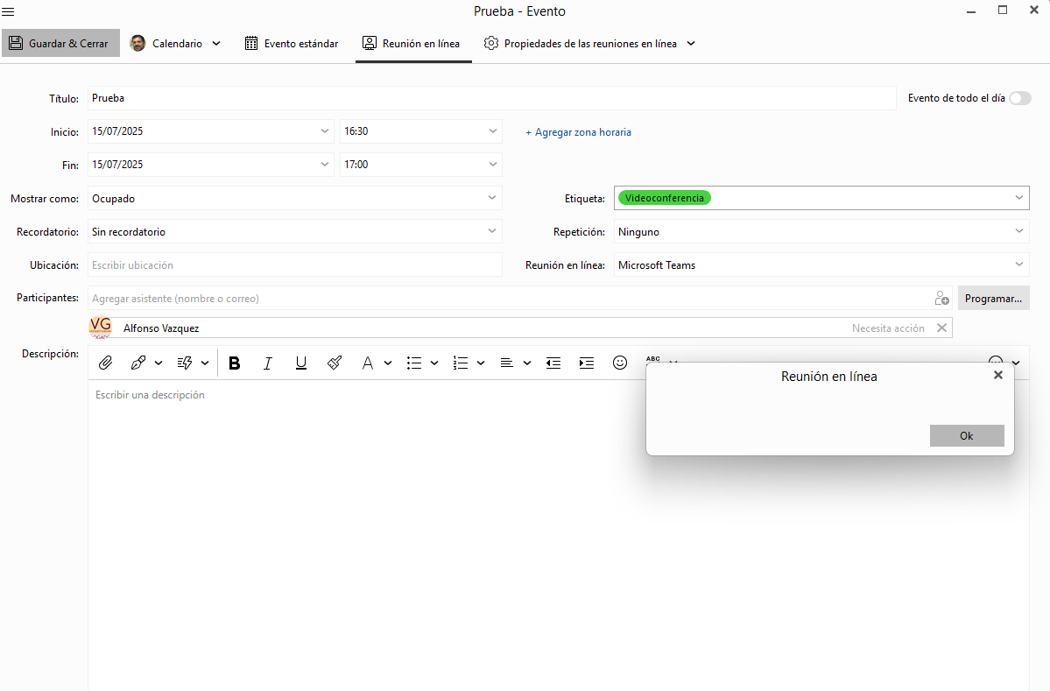Click the description text area
Image resolution: width=1050 pixels, height=691 pixels.
pos(559,536)
